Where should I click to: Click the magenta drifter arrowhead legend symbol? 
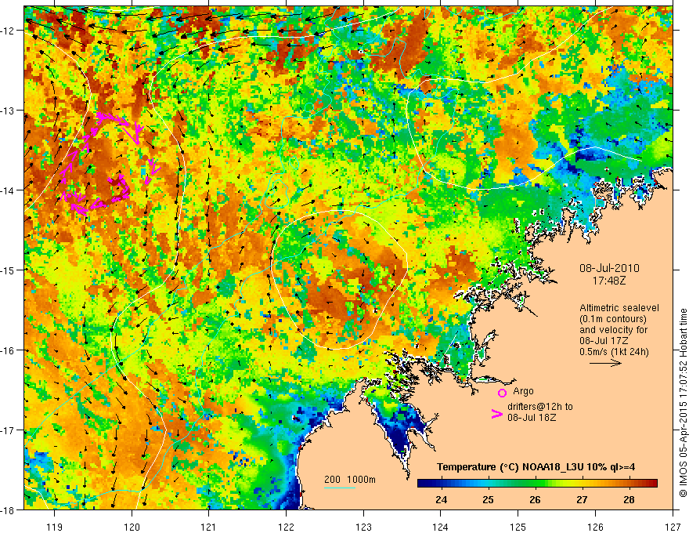click(497, 414)
